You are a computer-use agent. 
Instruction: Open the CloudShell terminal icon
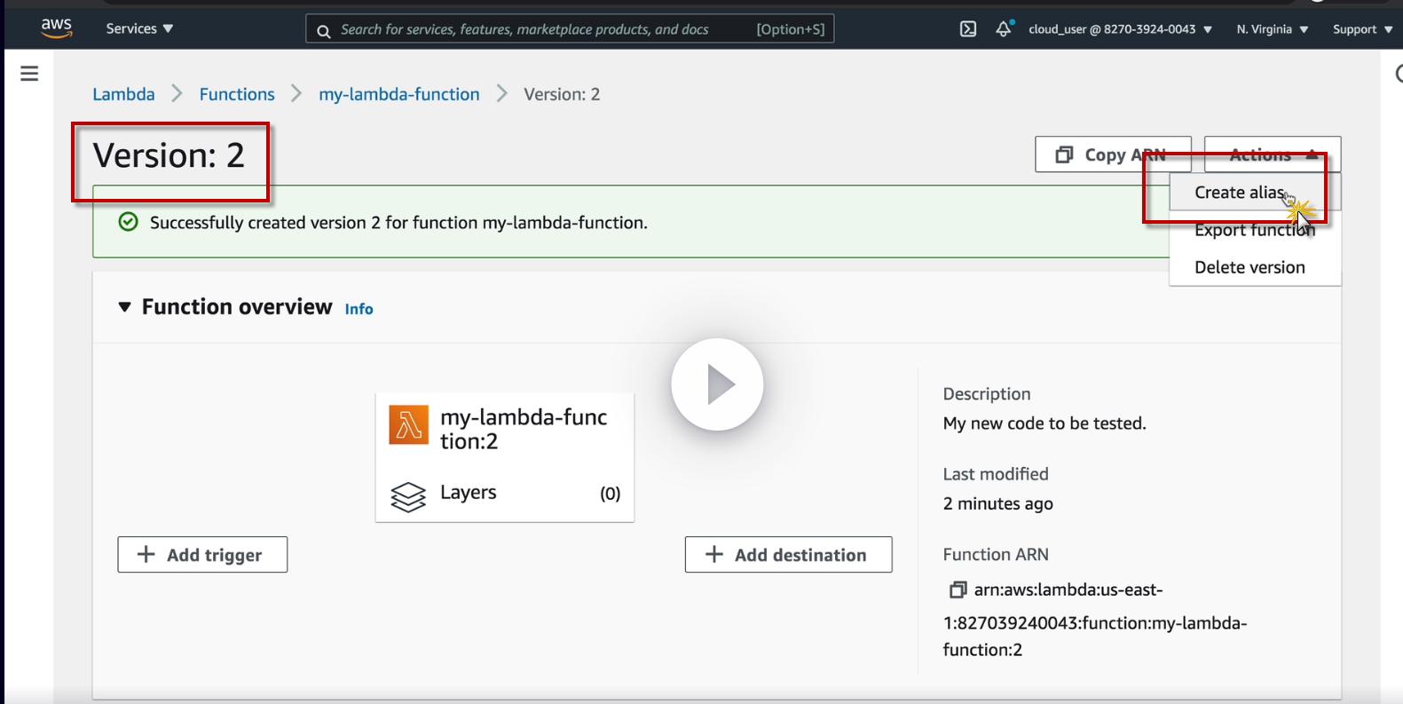pos(968,29)
